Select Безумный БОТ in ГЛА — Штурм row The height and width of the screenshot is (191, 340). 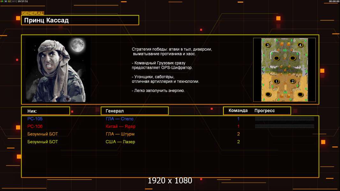pyautogui.click(x=43, y=134)
